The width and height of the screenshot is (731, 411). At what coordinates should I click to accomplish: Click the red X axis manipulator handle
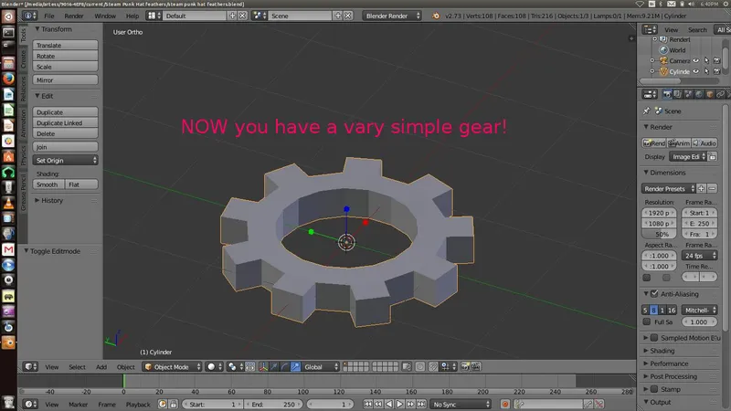pos(365,221)
